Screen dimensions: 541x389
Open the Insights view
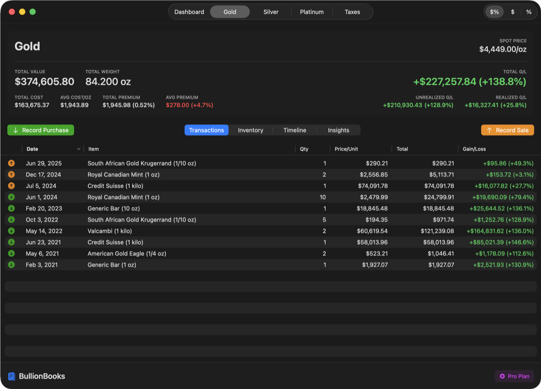(339, 130)
